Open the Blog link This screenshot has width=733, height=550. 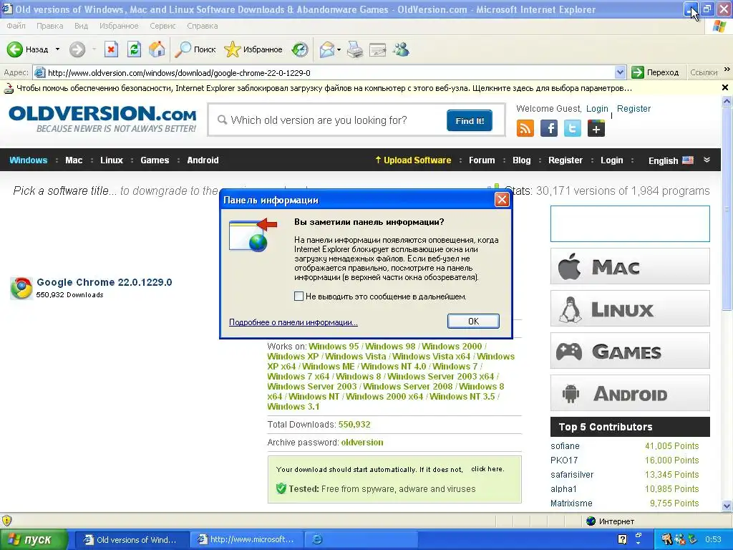point(521,160)
